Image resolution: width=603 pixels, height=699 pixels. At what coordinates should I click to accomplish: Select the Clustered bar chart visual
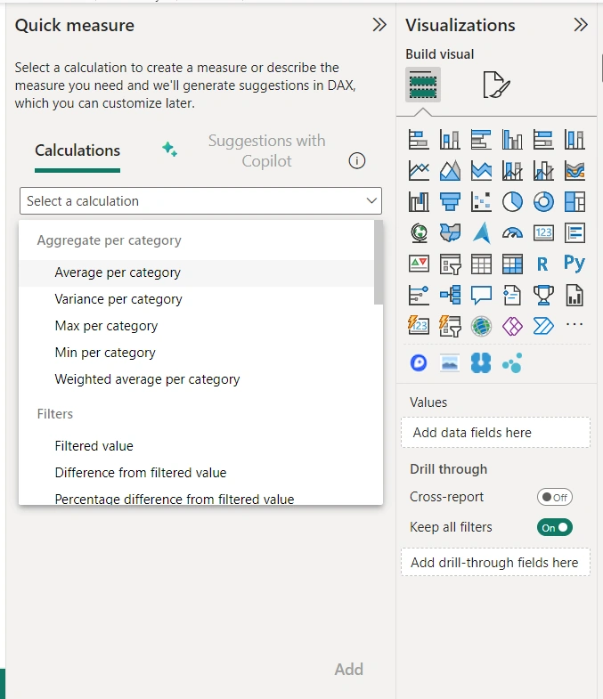pyautogui.click(x=481, y=140)
